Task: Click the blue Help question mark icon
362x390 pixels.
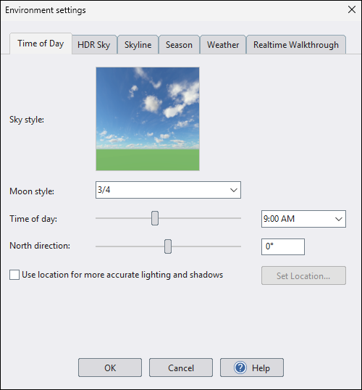Action: [240, 368]
